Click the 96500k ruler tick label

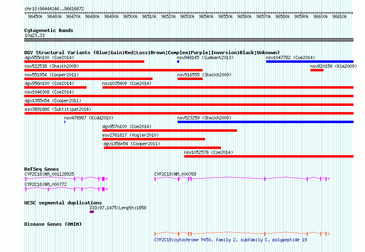point(130,16)
